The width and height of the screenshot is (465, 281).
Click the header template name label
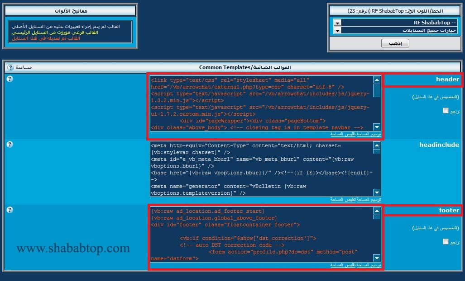(x=447, y=79)
